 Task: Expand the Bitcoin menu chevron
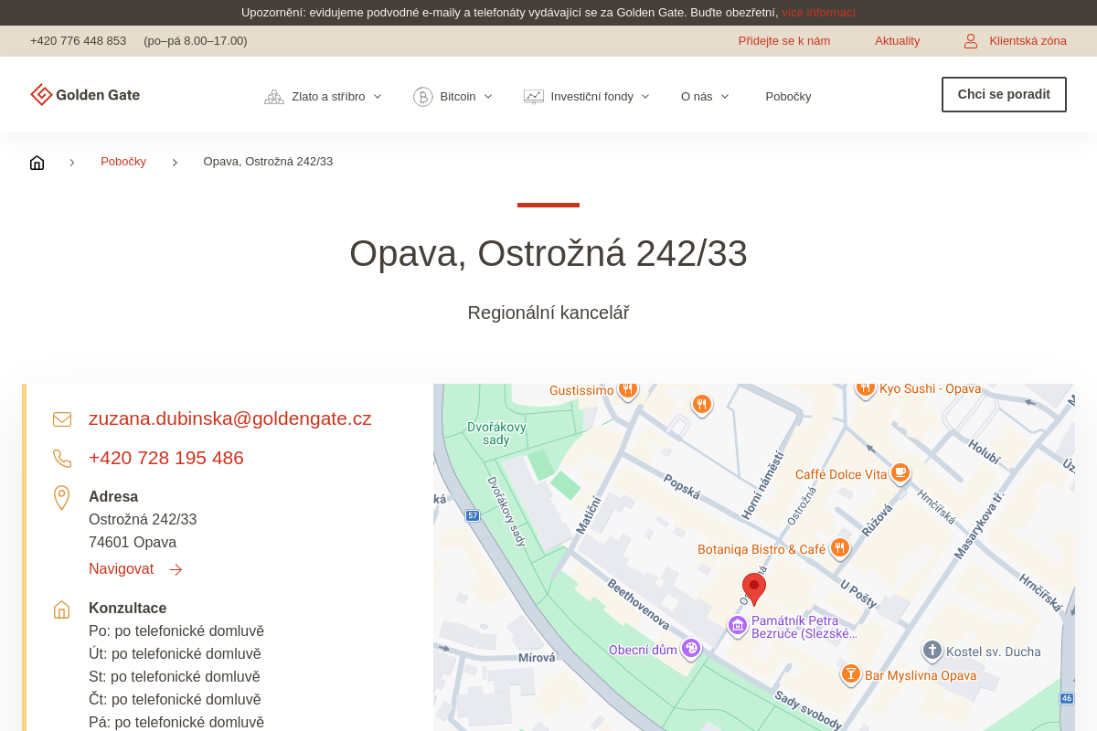[488, 97]
